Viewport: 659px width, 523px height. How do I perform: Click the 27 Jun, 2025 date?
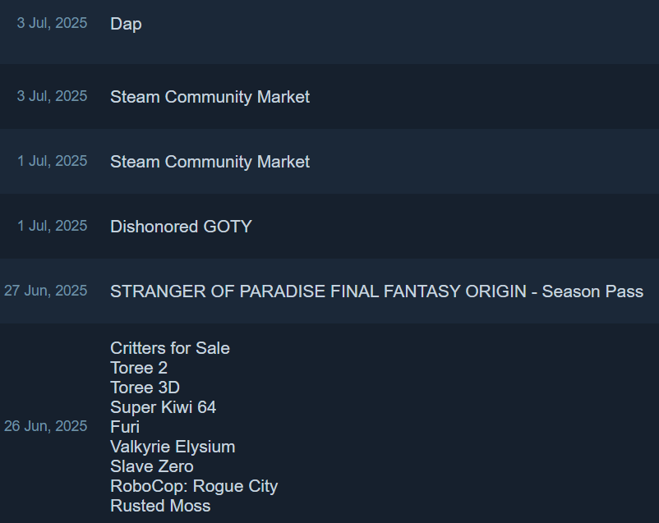(45, 291)
